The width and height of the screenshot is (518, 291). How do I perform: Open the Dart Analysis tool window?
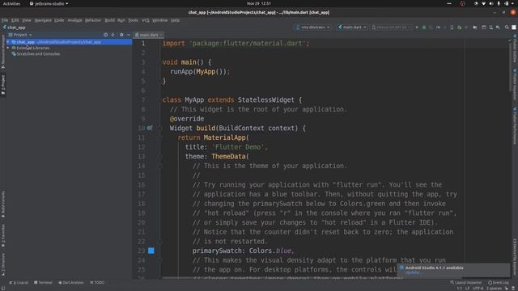70,282
